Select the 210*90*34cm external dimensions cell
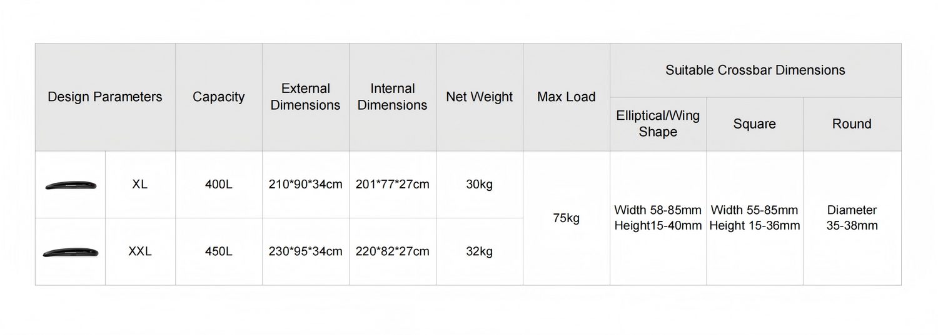Image resolution: width=938 pixels, height=335 pixels. 306,185
